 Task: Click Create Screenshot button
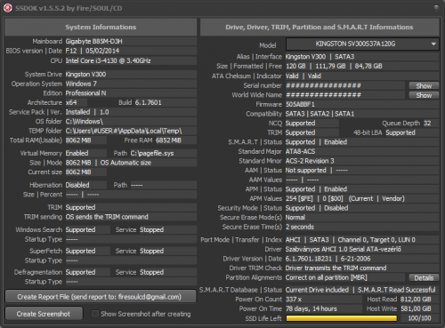click(44, 314)
